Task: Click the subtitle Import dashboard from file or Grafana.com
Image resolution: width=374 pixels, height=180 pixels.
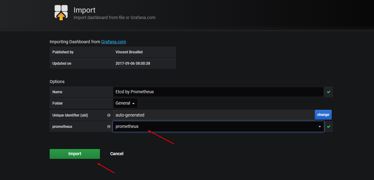Action: coord(114,18)
